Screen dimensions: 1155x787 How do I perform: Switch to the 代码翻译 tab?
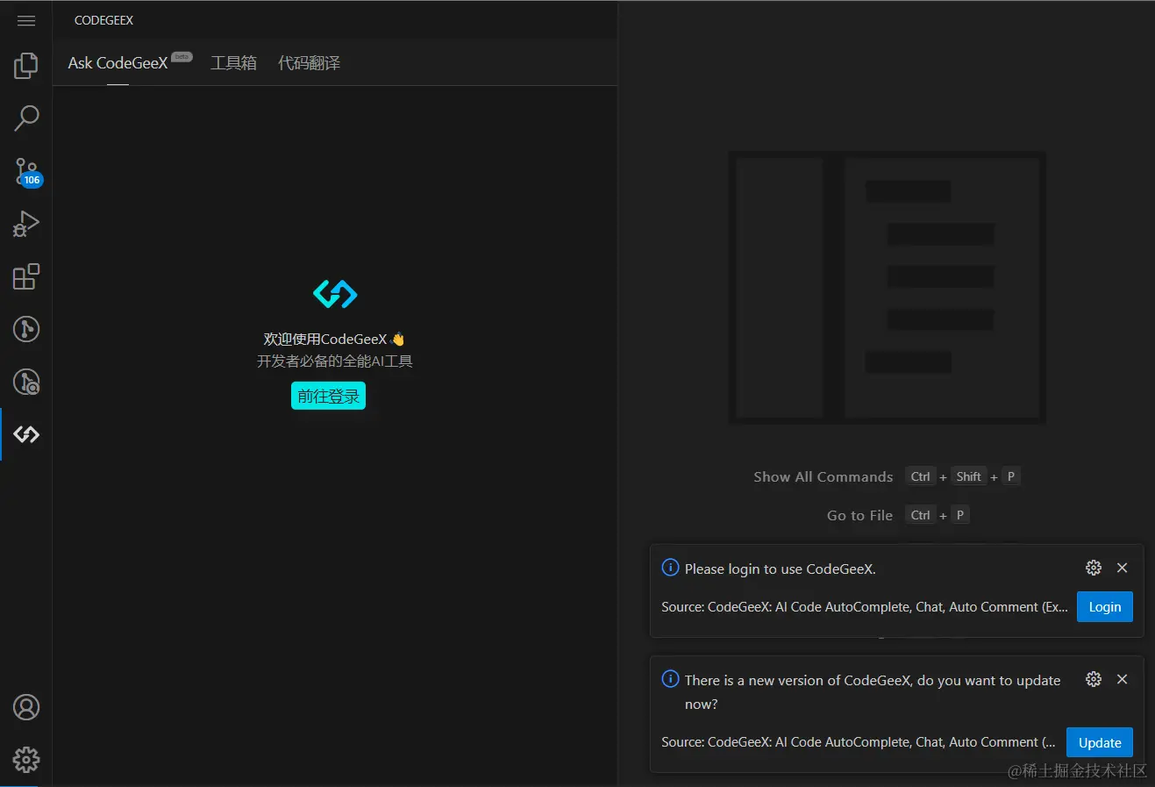pos(309,63)
